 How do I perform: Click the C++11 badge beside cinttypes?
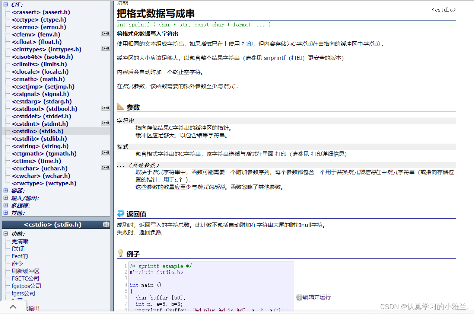pyautogui.click(x=105, y=49)
